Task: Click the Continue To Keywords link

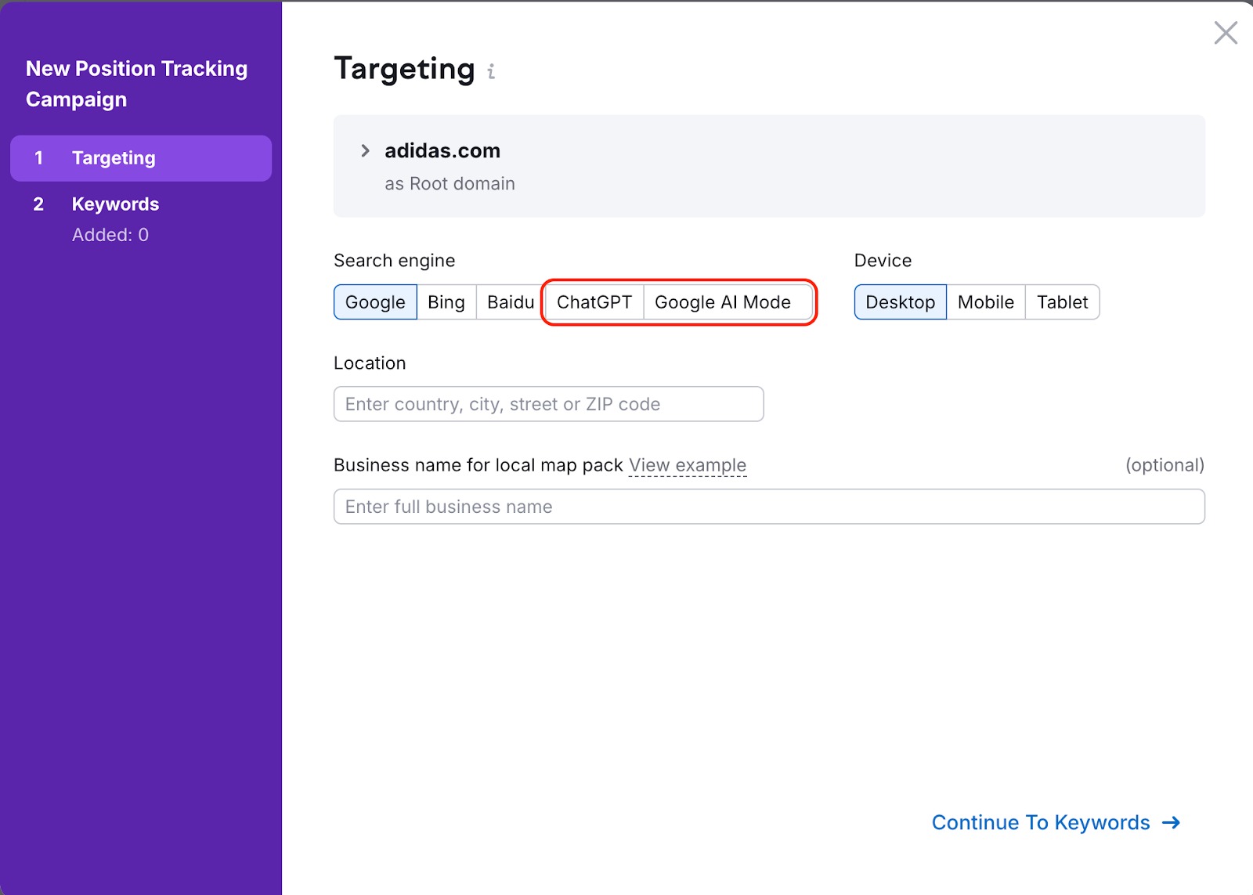Action: 1040,822
